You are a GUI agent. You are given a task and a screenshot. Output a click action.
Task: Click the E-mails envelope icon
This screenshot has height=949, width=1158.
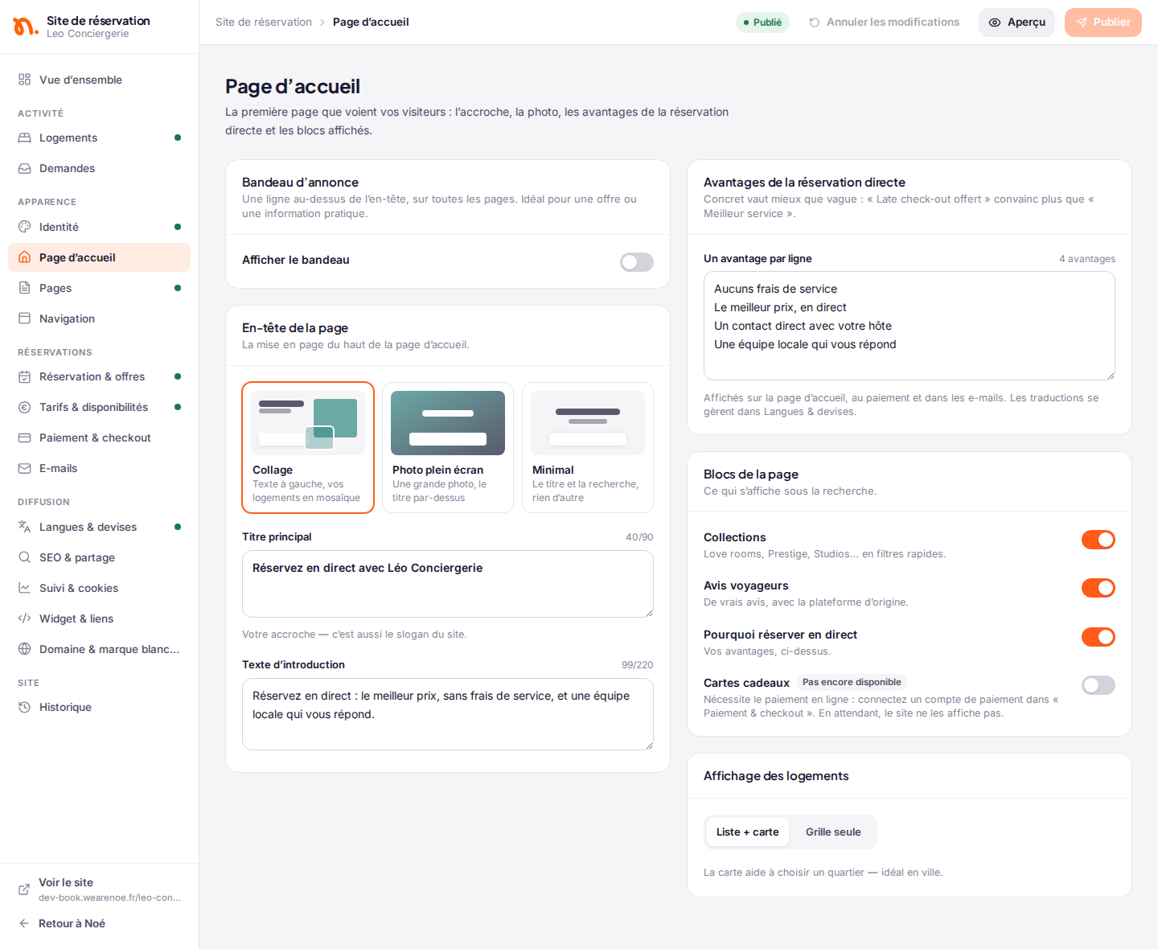point(25,468)
